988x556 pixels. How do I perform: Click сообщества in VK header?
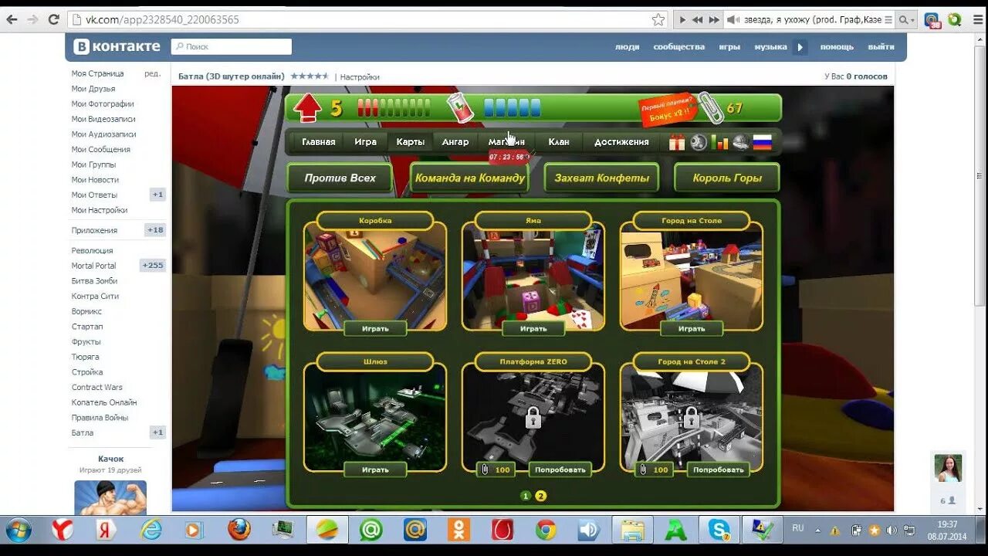pyautogui.click(x=679, y=47)
